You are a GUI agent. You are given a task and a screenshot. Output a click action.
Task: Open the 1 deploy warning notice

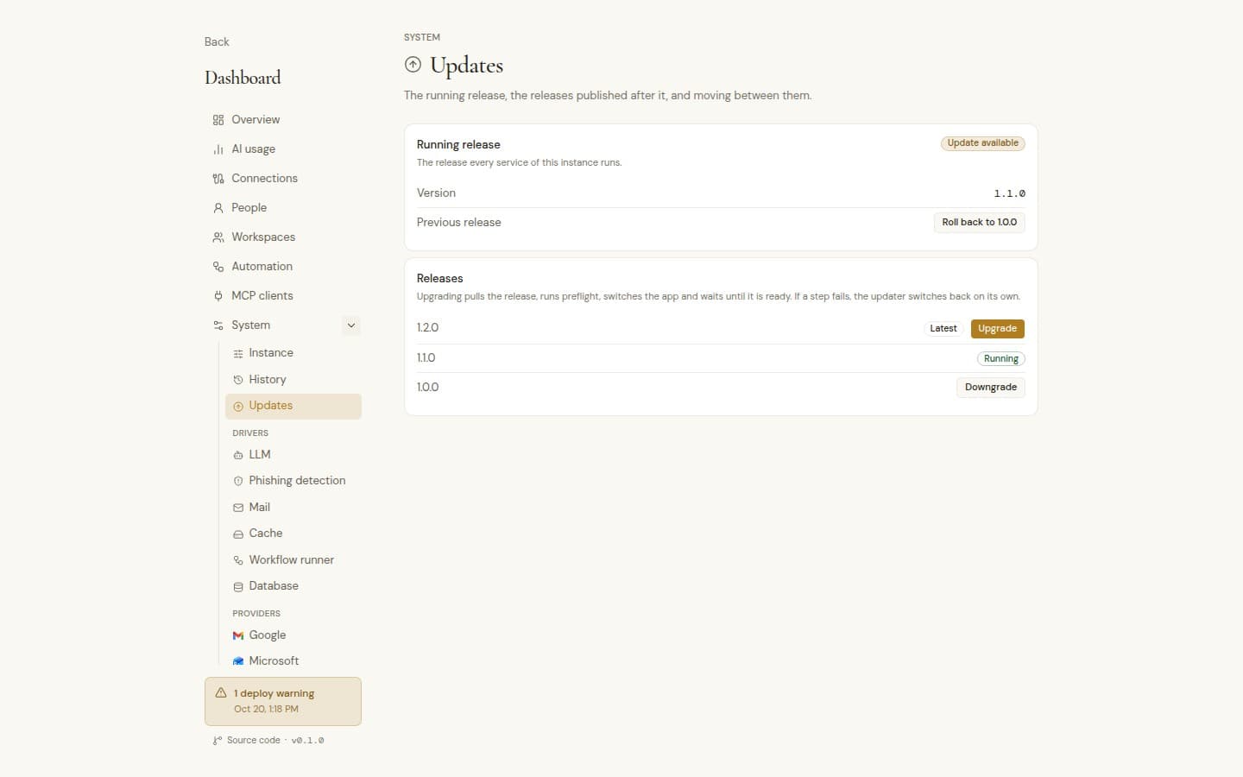click(283, 701)
